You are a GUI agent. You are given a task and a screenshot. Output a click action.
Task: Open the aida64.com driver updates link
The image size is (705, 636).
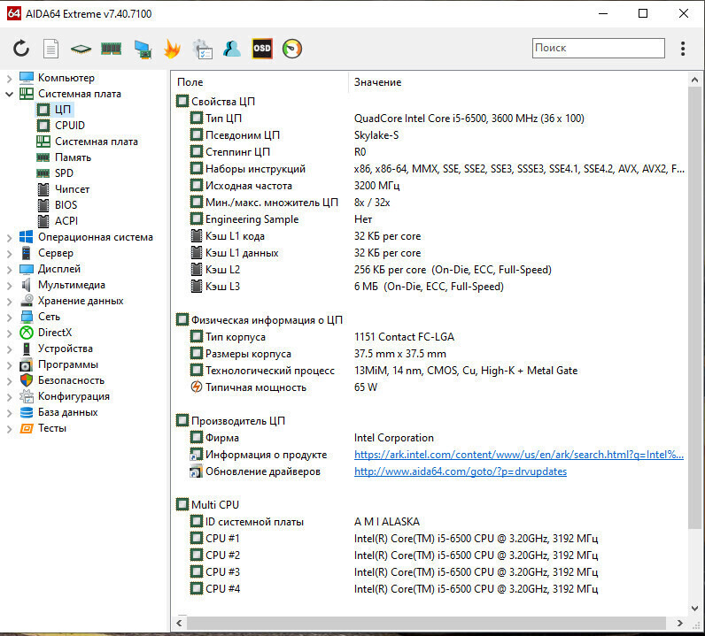click(x=460, y=471)
